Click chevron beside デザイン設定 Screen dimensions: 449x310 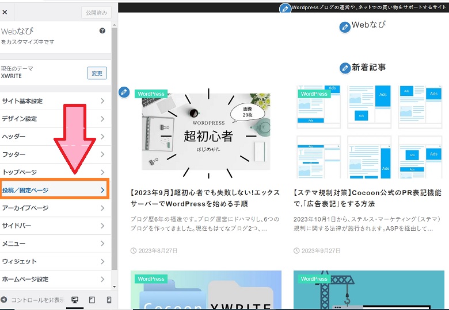(102, 119)
